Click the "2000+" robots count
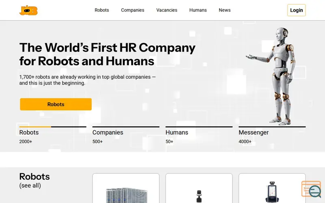Viewport: 325px width, 203px height. [x=26, y=142]
